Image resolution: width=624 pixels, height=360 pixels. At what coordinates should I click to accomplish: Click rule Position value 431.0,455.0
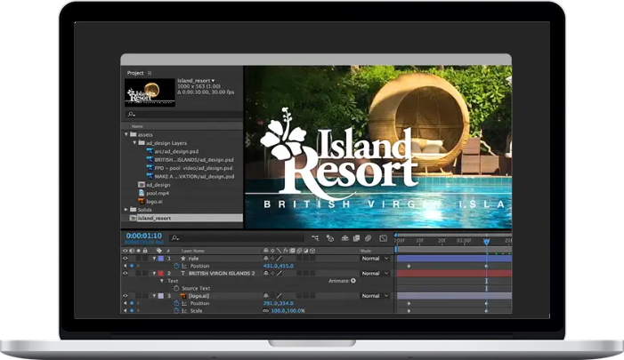(x=278, y=266)
